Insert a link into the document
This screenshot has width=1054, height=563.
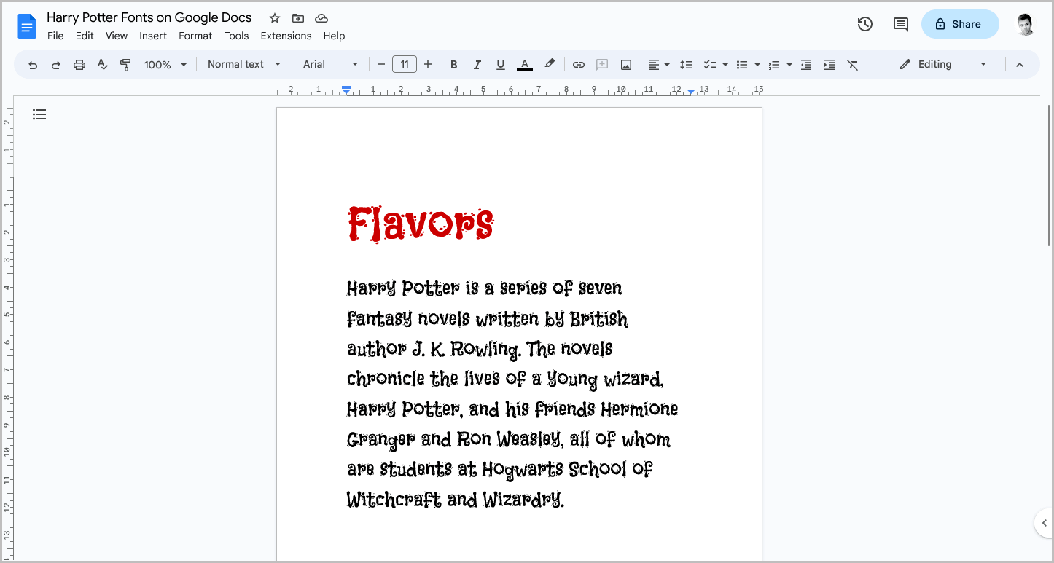(x=578, y=64)
